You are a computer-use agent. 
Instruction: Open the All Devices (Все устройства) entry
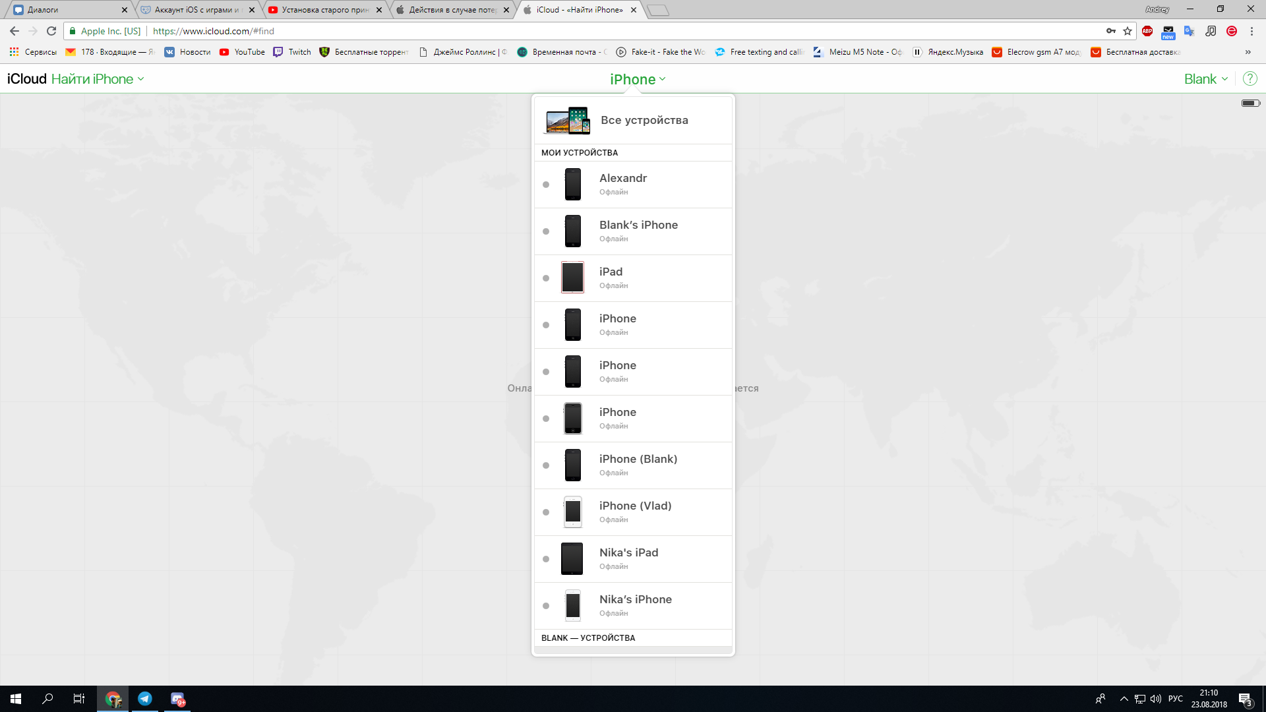(x=633, y=120)
